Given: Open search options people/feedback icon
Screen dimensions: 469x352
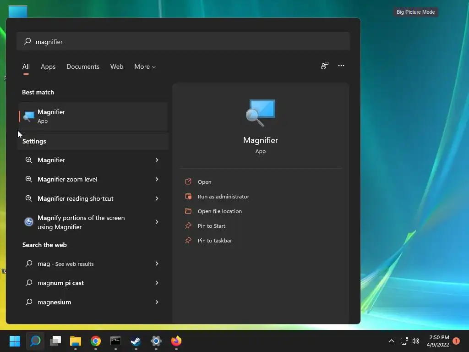Looking at the screenshot, I should pos(325,66).
